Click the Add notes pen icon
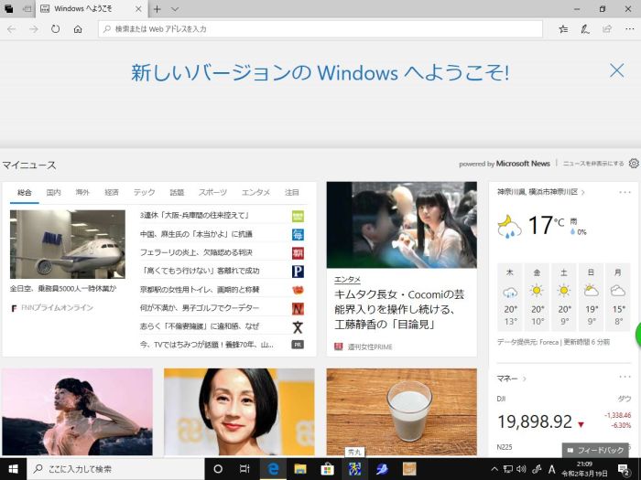 pyautogui.click(x=585, y=29)
